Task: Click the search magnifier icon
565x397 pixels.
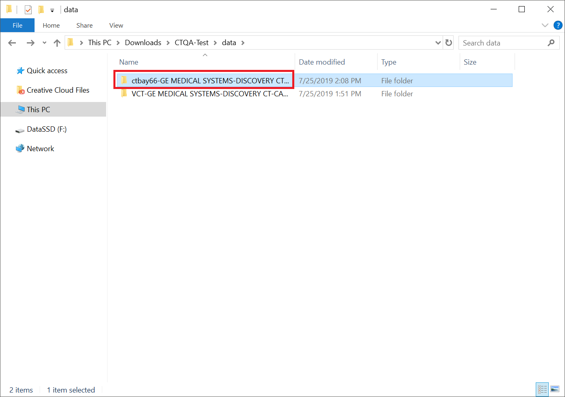Action: point(551,43)
